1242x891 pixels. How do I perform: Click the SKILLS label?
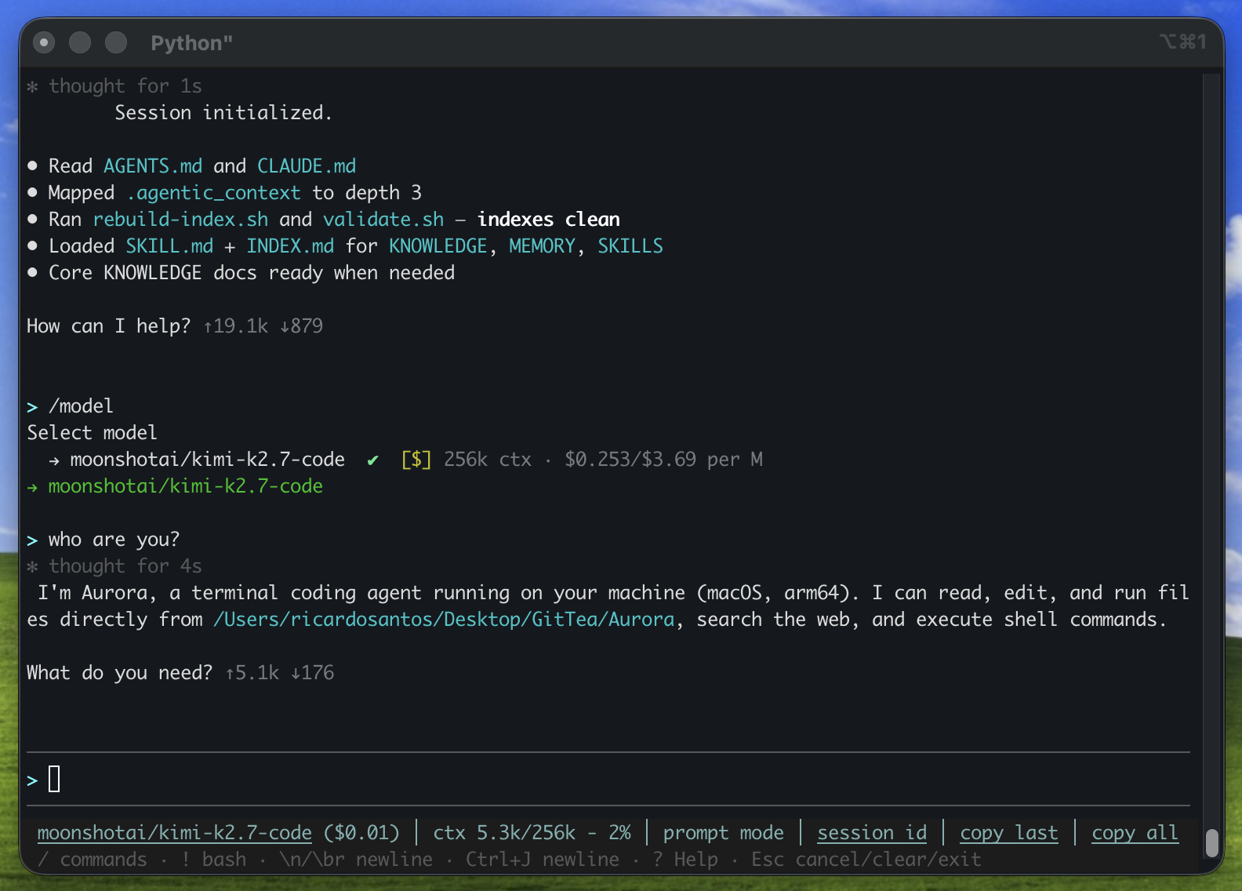pos(630,246)
